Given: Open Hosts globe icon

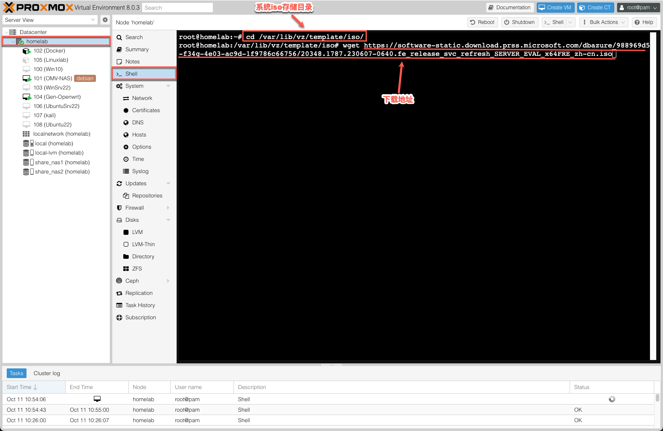Looking at the screenshot, I should 126,135.
